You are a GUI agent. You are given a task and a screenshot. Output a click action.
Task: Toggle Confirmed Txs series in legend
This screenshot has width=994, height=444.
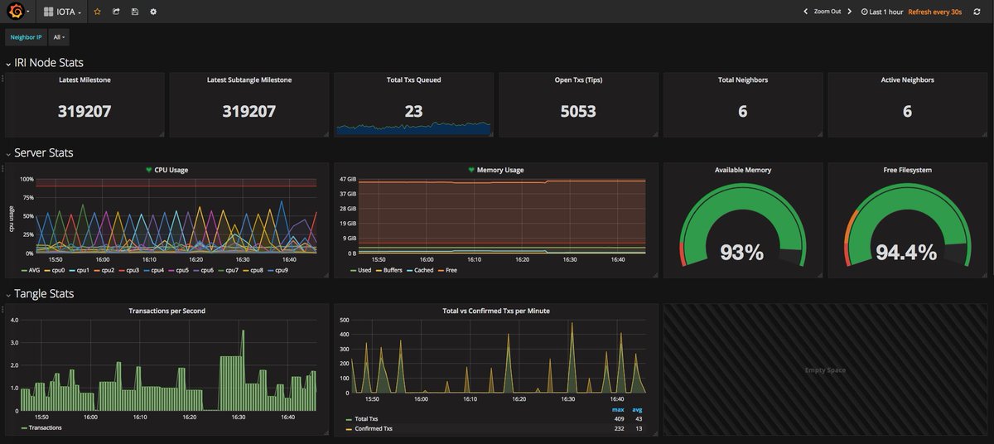pos(372,429)
